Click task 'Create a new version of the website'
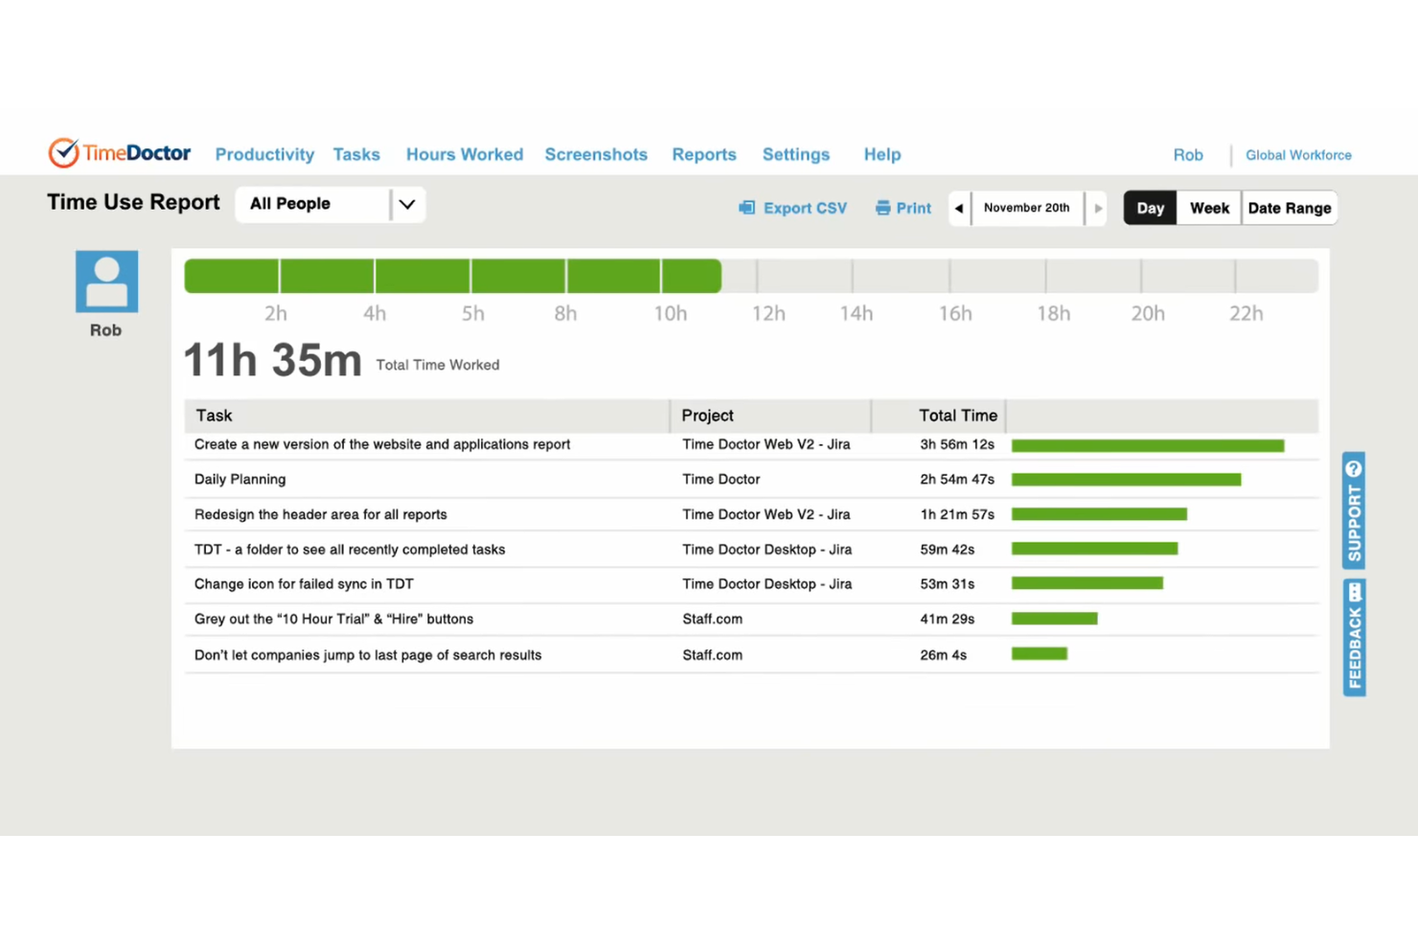Viewport: 1418px width, 945px height. tap(382, 444)
